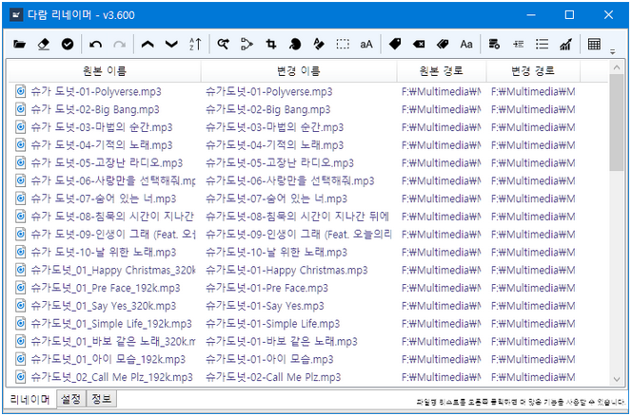Click the single tag icon
The width and height of the screenshot is (632, 416).
(395, 45)
